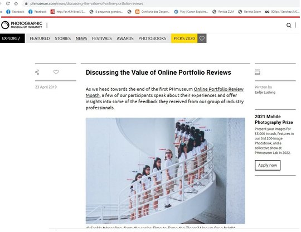Reload the page with the browser refresh icon

[8, 3]
